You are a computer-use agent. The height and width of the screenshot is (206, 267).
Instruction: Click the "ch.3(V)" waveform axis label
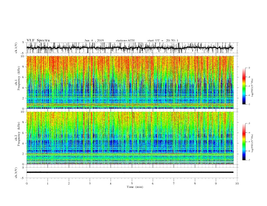[x=16, y=173]
